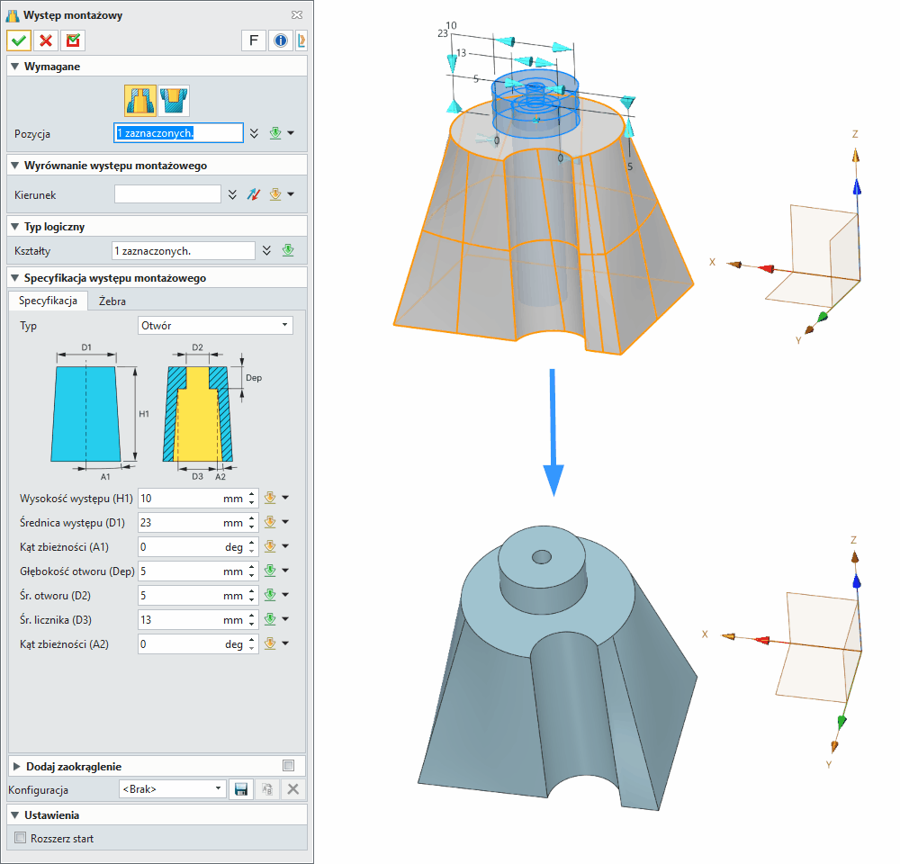Enable the Rozszerz start checkbox

pos(22,838)
